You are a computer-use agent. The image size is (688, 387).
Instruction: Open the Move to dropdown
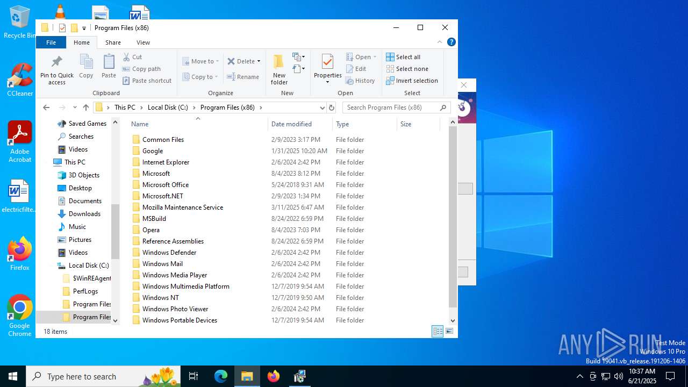(200, 61)
